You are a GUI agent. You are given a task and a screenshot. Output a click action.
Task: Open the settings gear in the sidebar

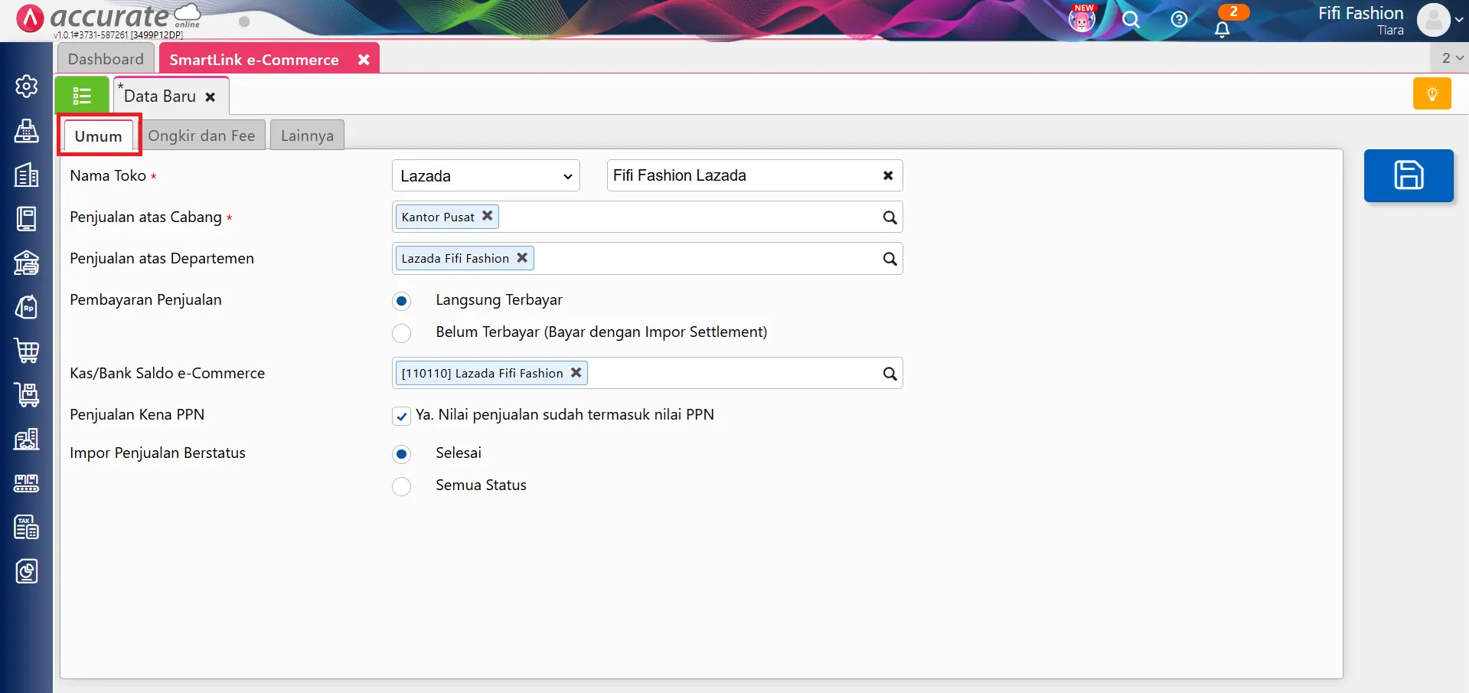coord(26,86)
